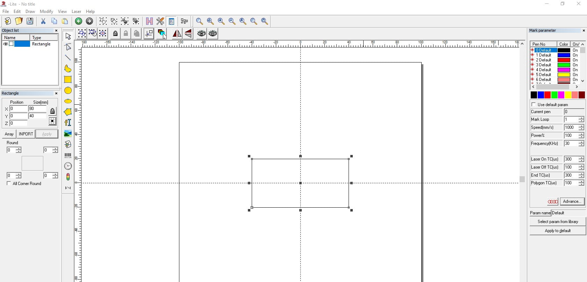The height and width of the screenshot is (282, 587).
Task: Click the Array button
Action: tap(9, 134)
